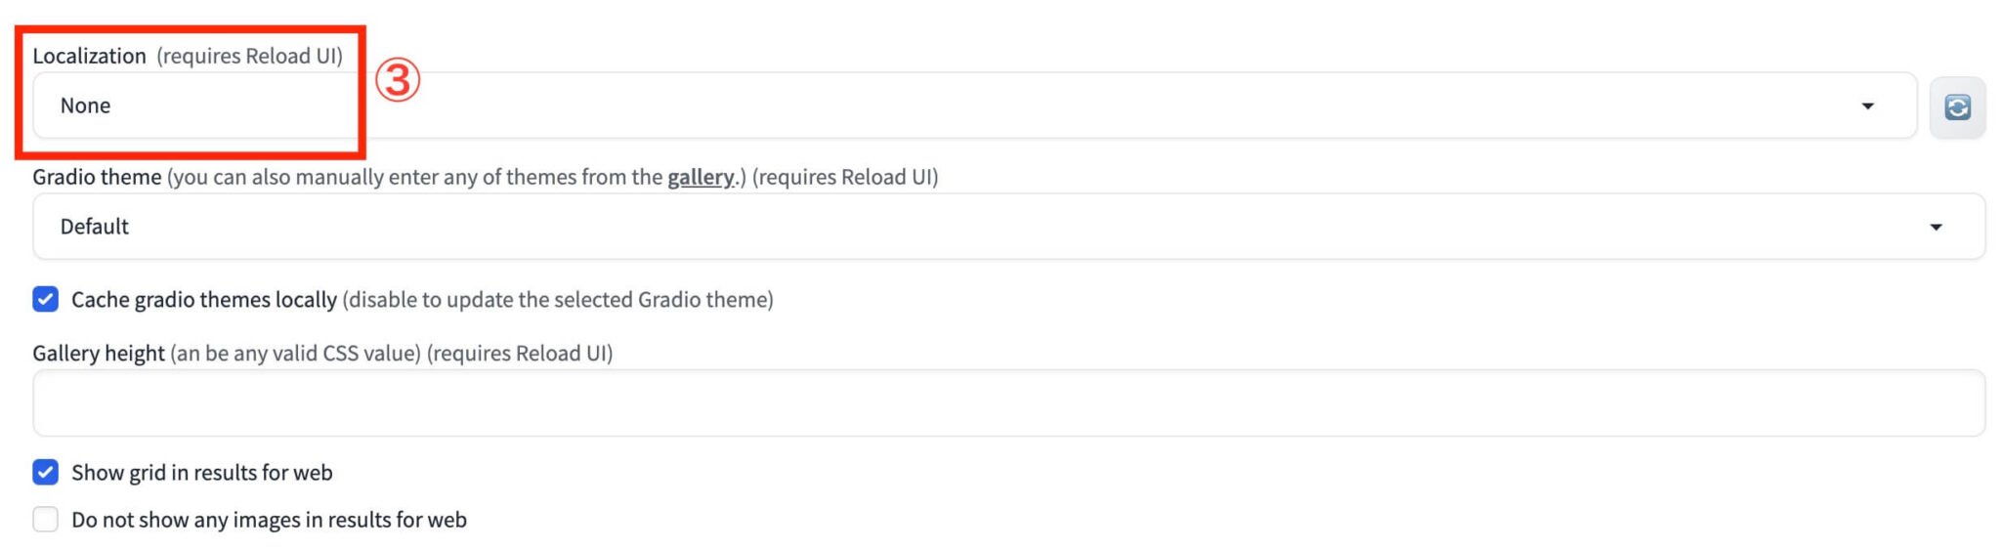Click 'Show grid in results for web' label
Viewport: 2001px width, 550px height.
[202, 473]
